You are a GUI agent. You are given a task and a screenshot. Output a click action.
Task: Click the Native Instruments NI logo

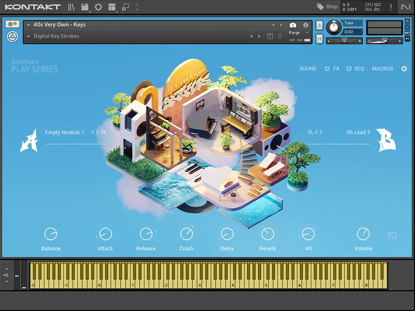pos(406,7)
